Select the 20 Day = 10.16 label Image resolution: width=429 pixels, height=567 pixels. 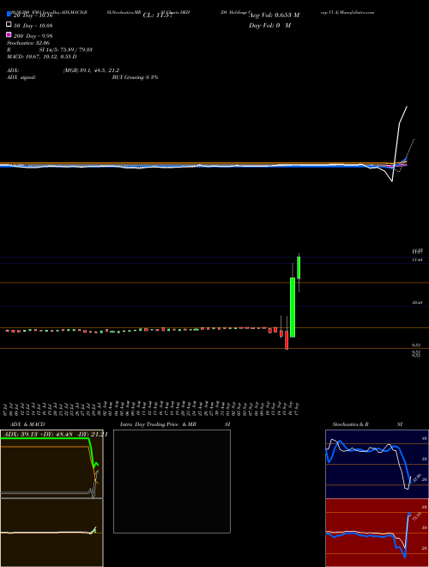point(33,15)
